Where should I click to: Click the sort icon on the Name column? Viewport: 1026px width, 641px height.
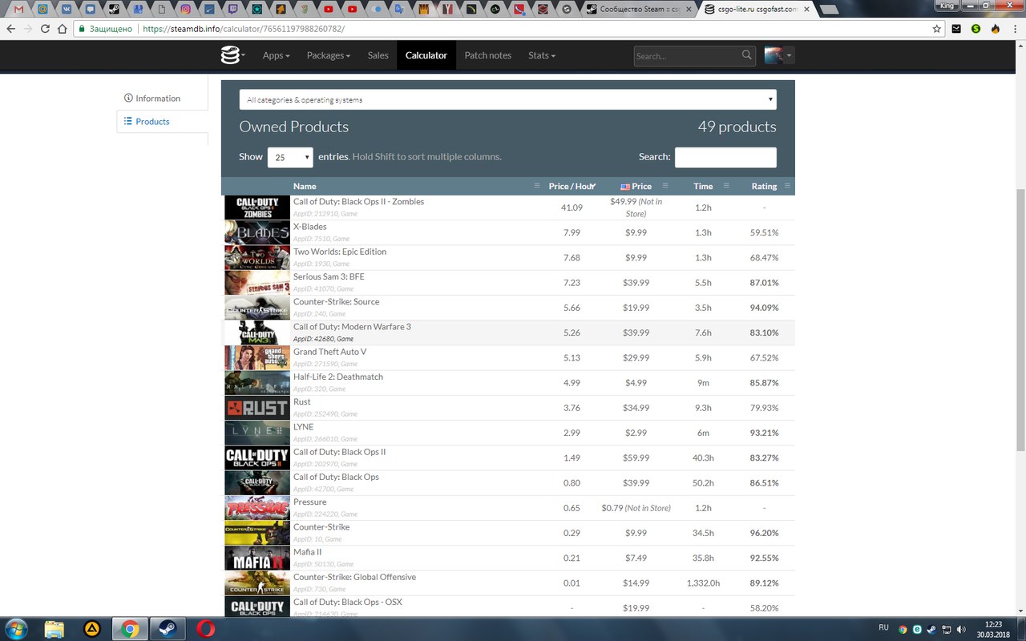[537, 186]
